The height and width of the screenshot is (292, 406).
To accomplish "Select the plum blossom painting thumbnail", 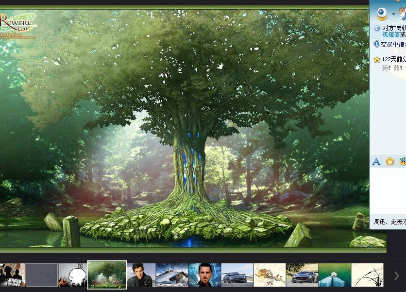I will 270,275.
